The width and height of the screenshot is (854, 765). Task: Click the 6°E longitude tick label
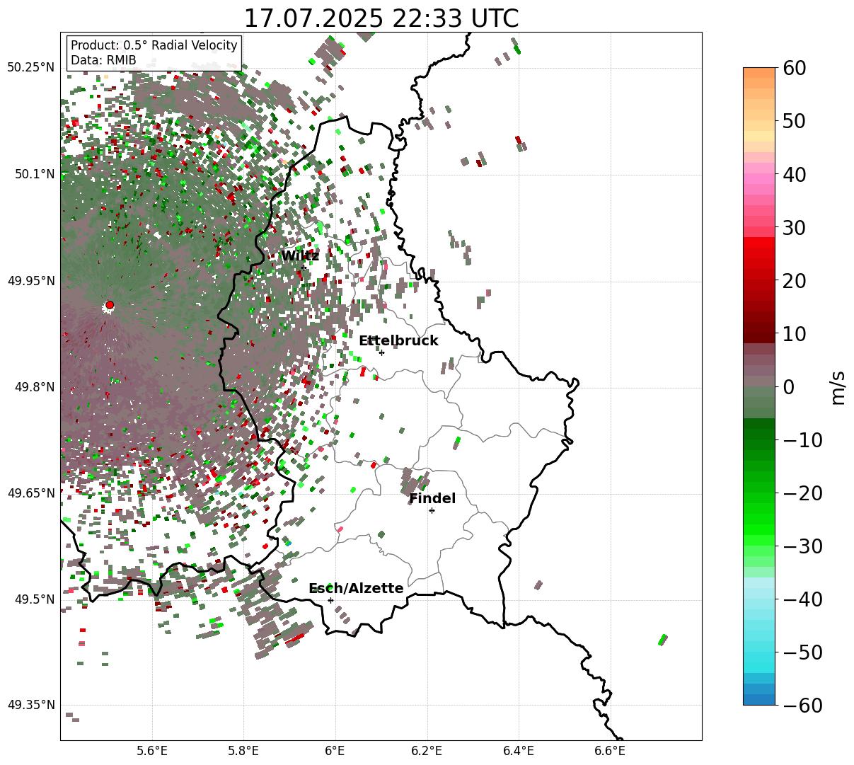pos(335,751)
